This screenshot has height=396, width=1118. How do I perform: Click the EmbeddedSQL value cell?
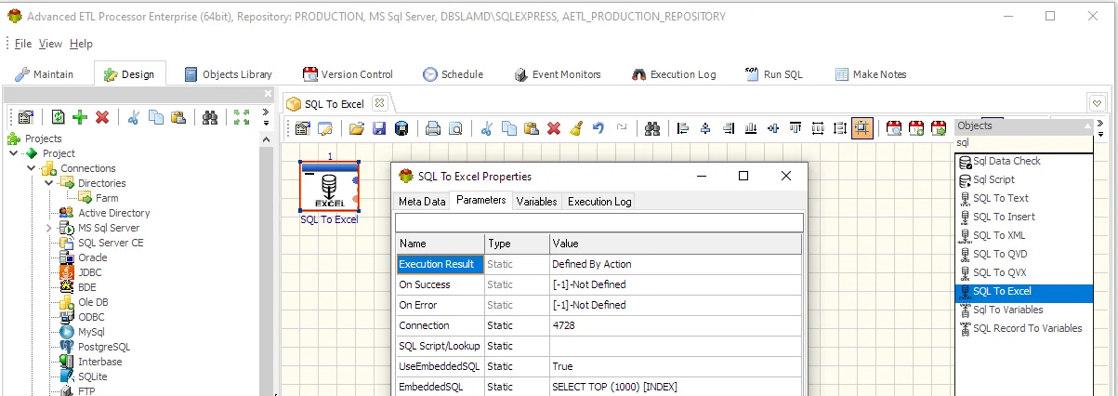click(x=676, y=387)
